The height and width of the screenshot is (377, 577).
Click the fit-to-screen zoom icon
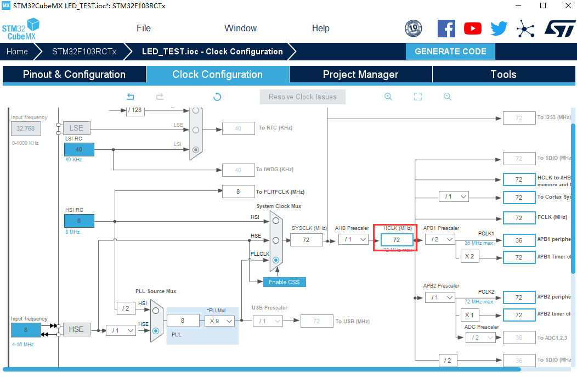418,97
